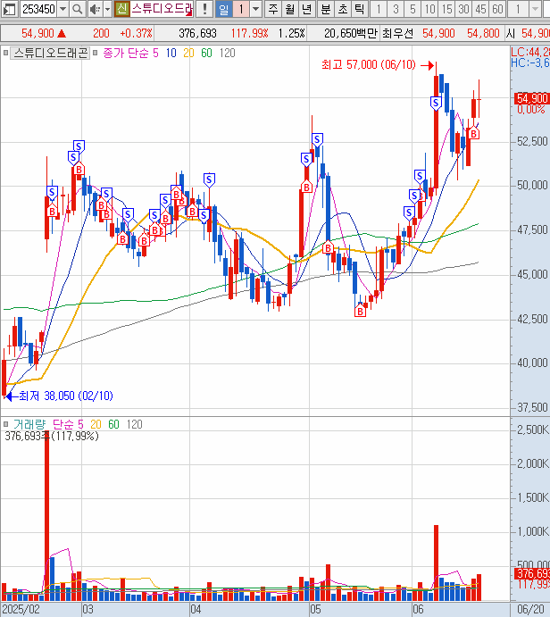Toggle the 일 daily chart period
The width and height of the screenshot is (550, 617).
[x=223, y=10]
